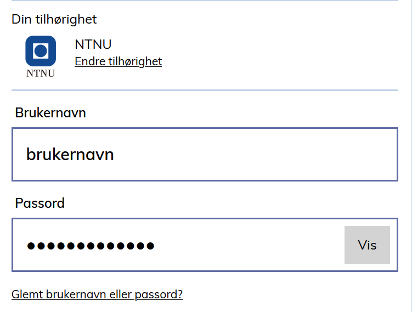Screen dimensions: 412x312
Task: Click the word Glemt in recovery link
Action: [27, 294]
